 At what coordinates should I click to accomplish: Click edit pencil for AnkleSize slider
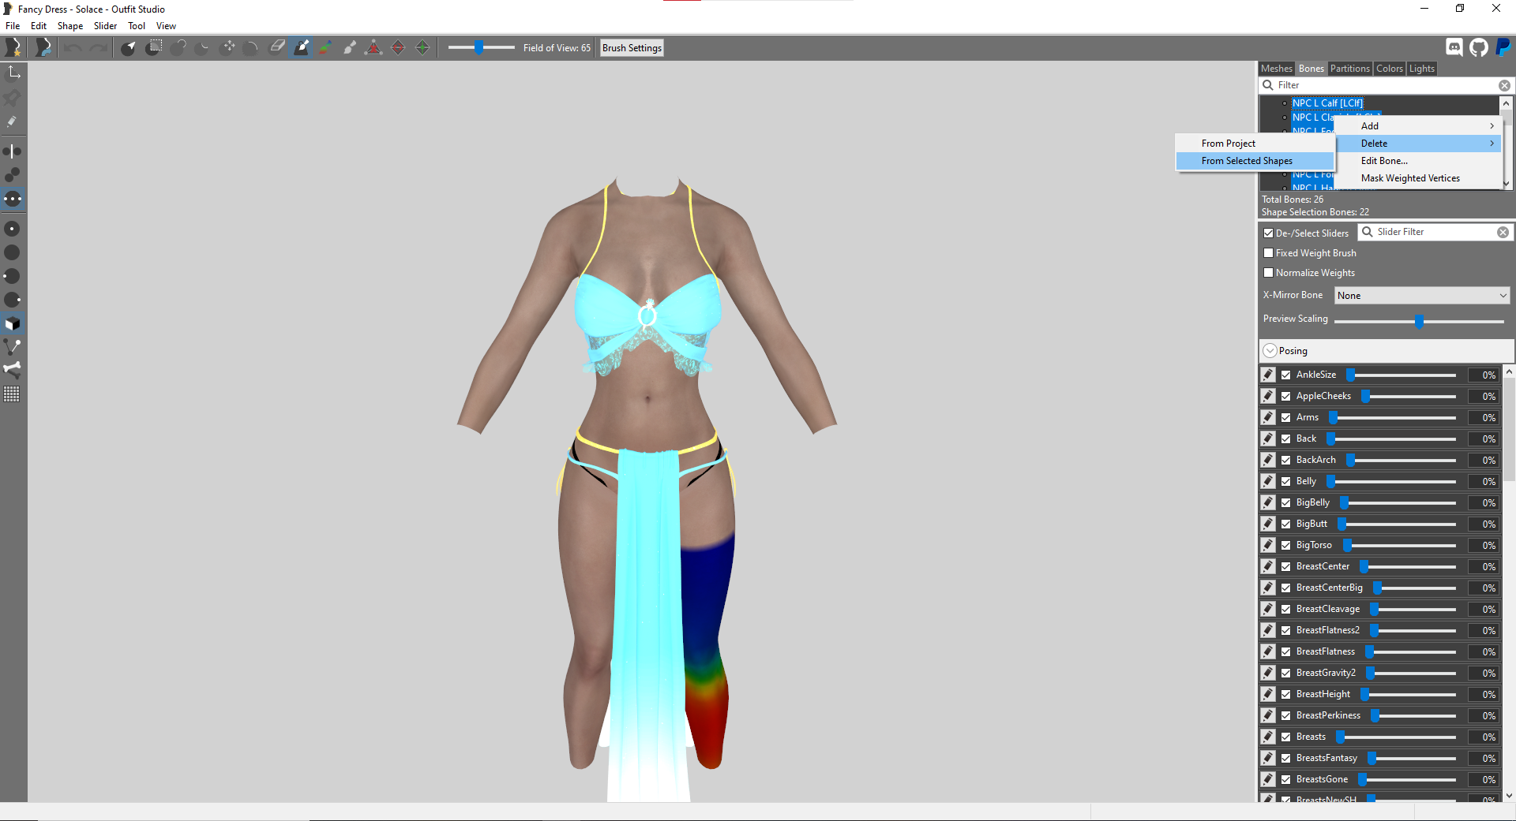click(x=1268, y=375)
